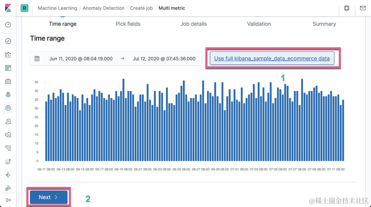Click the calendar icon in date range
371x207 pixels.
37,58
